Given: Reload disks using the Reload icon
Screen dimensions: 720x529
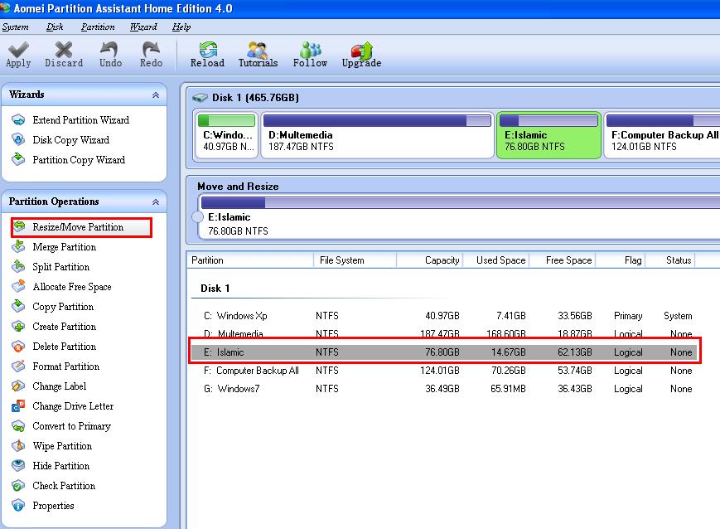Looking at the screenshot, I should point(208,49).
